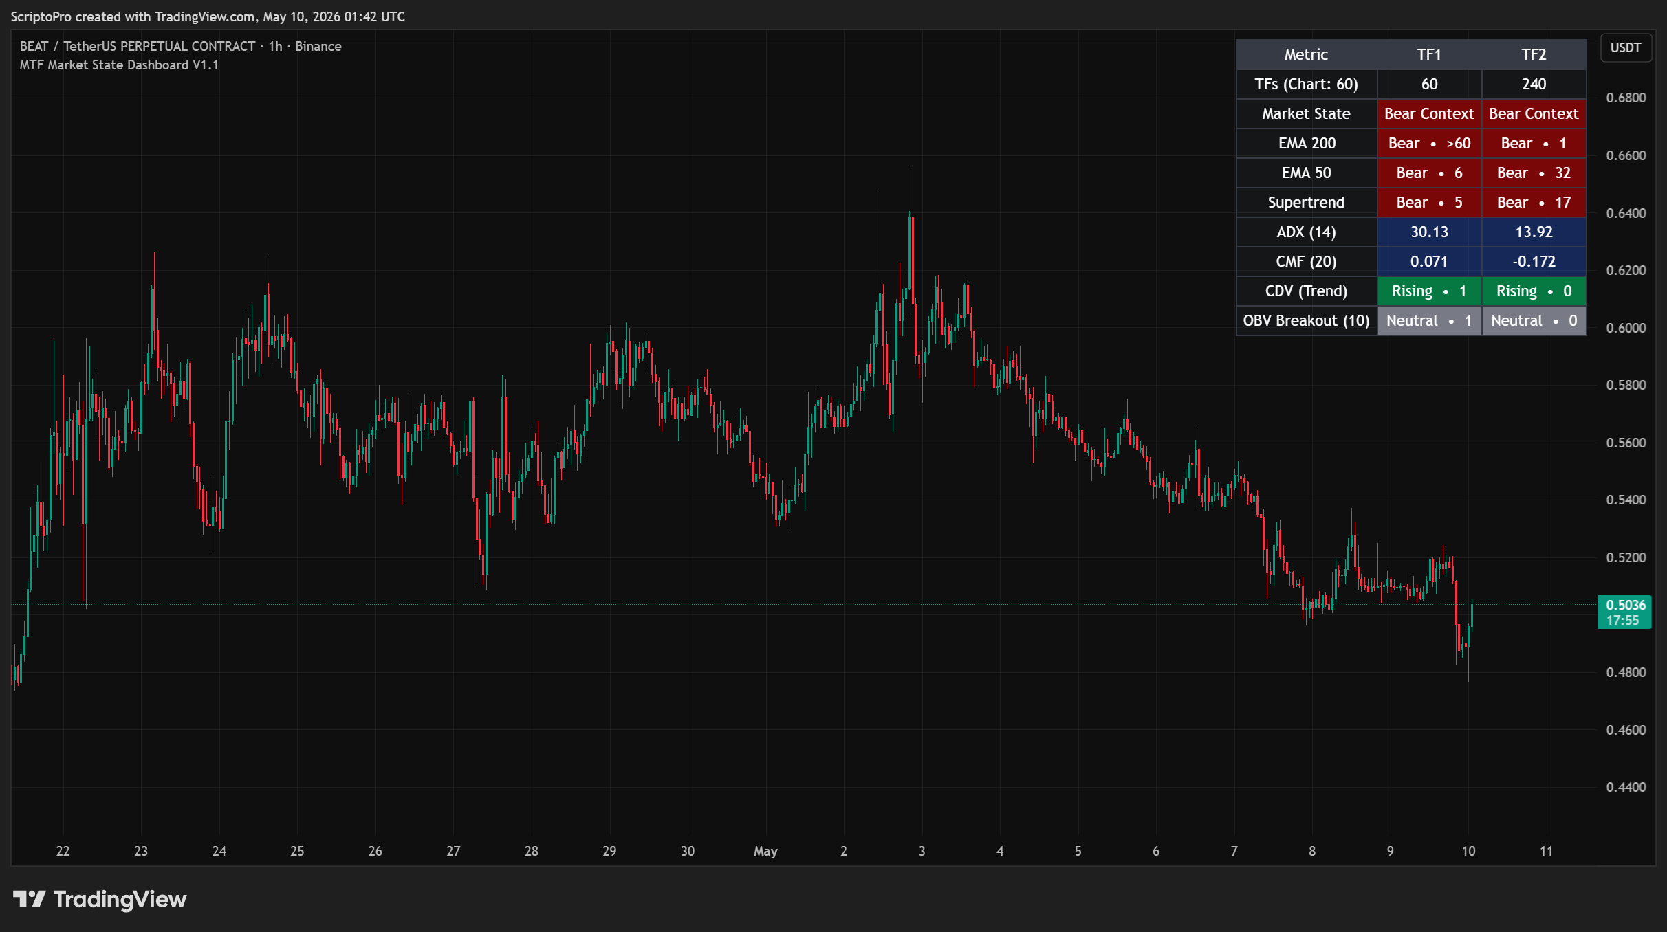Click the CMF value 0.071
Screen dimensions: 1667x932
(x=1429, y=261)
